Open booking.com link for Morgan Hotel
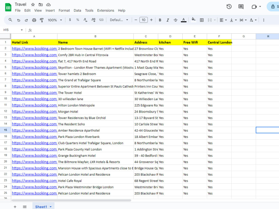Image resolution: width=279 pixels, height=209 pixels. (34, 111)
